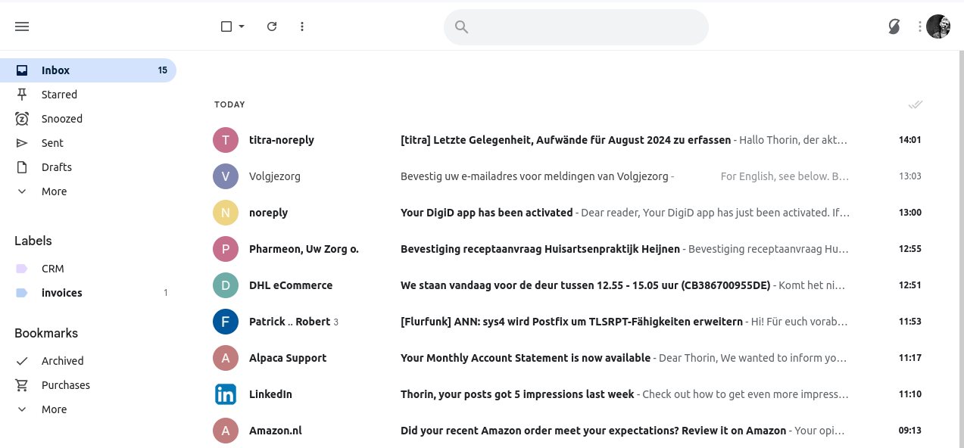The height and width of the screenshot is (448, 964).
Task: Click the leaf status icon near avatar
Action: [894, 26]
